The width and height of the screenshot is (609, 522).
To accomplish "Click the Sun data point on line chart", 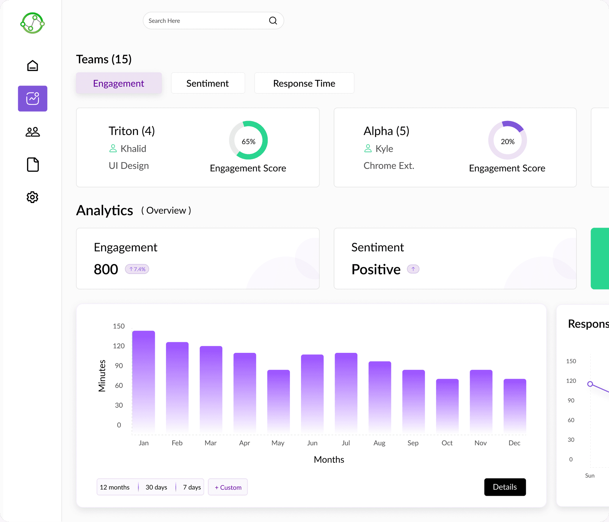I will pyautogui.click(x=590, y=384).
